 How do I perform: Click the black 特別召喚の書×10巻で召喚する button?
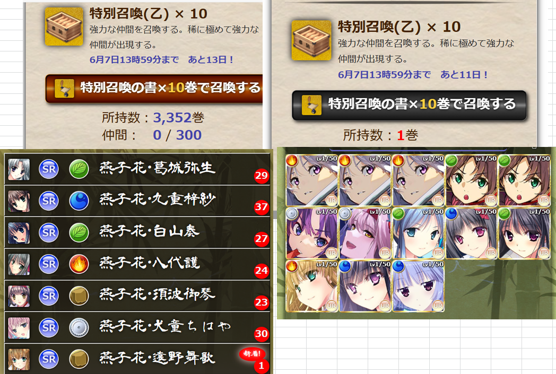pyautogui.click(x=409, y=105)
